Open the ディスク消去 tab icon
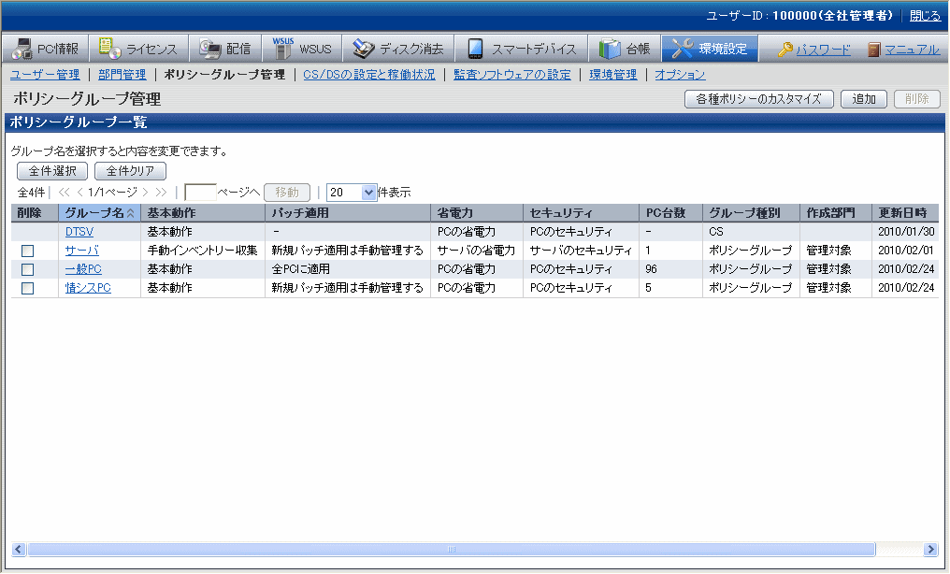950x574 pixels. 363,49
